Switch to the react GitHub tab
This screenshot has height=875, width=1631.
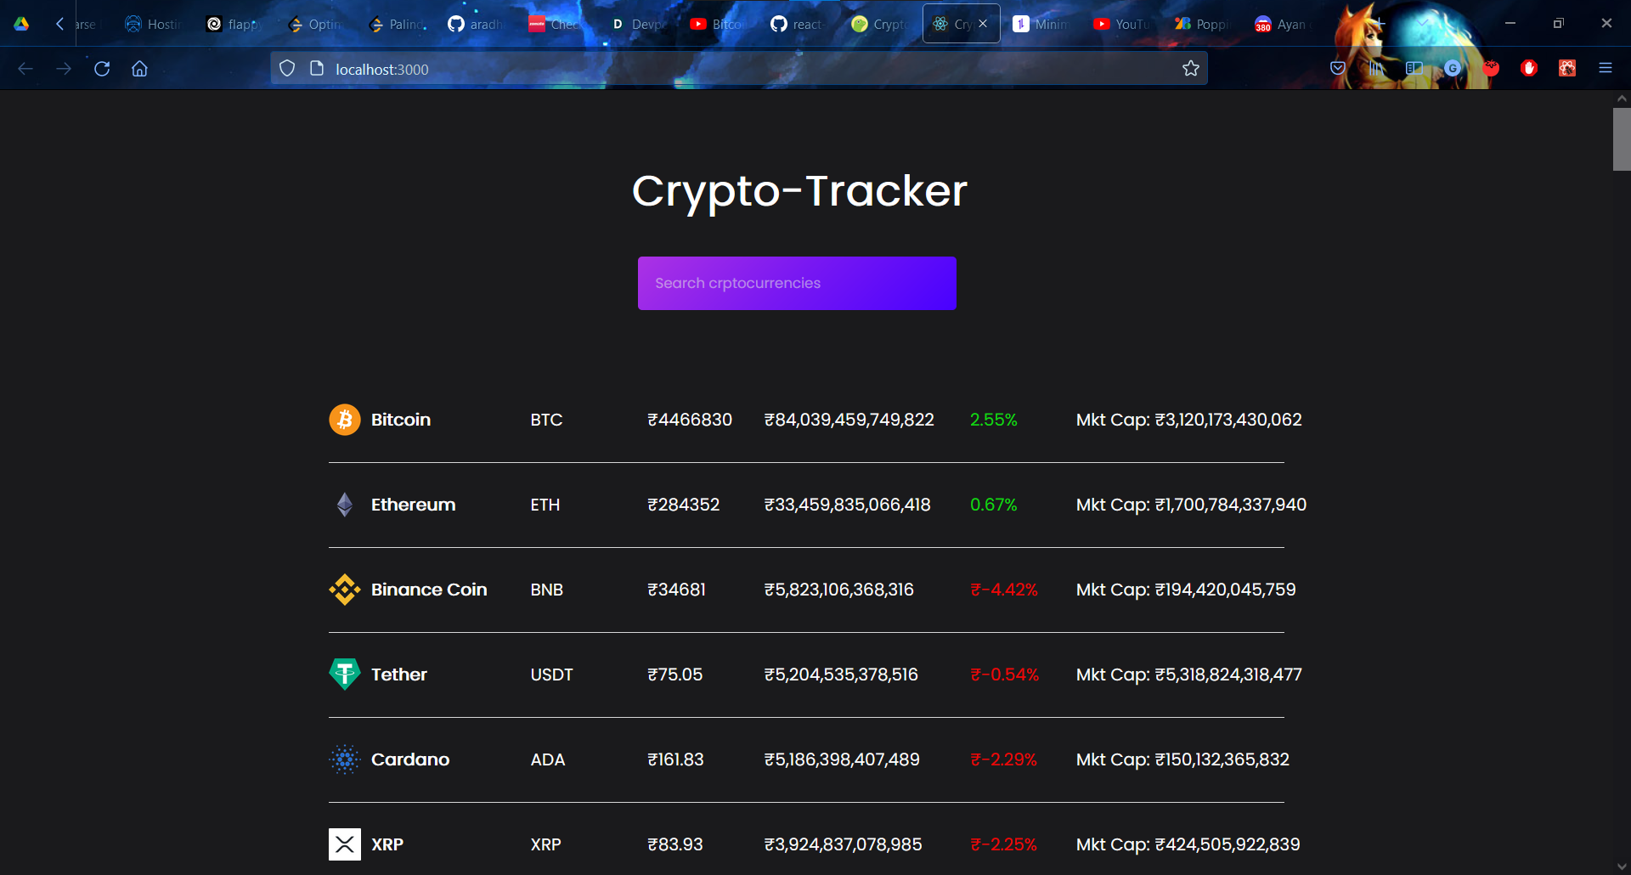click(x=800, y=24)
